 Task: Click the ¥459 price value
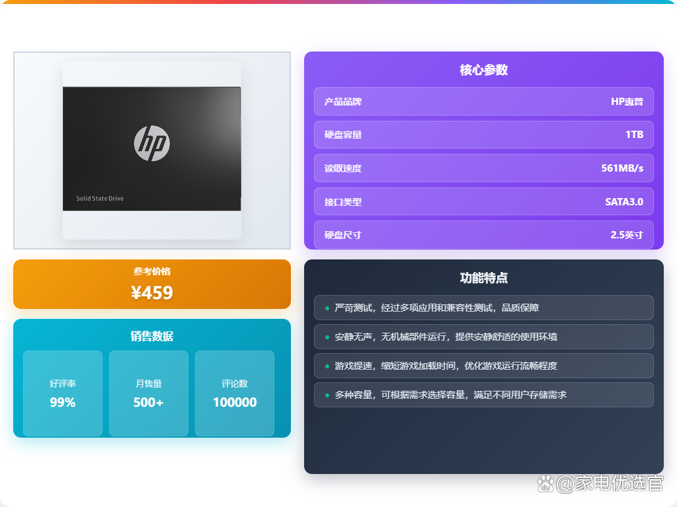pos(152,292)
